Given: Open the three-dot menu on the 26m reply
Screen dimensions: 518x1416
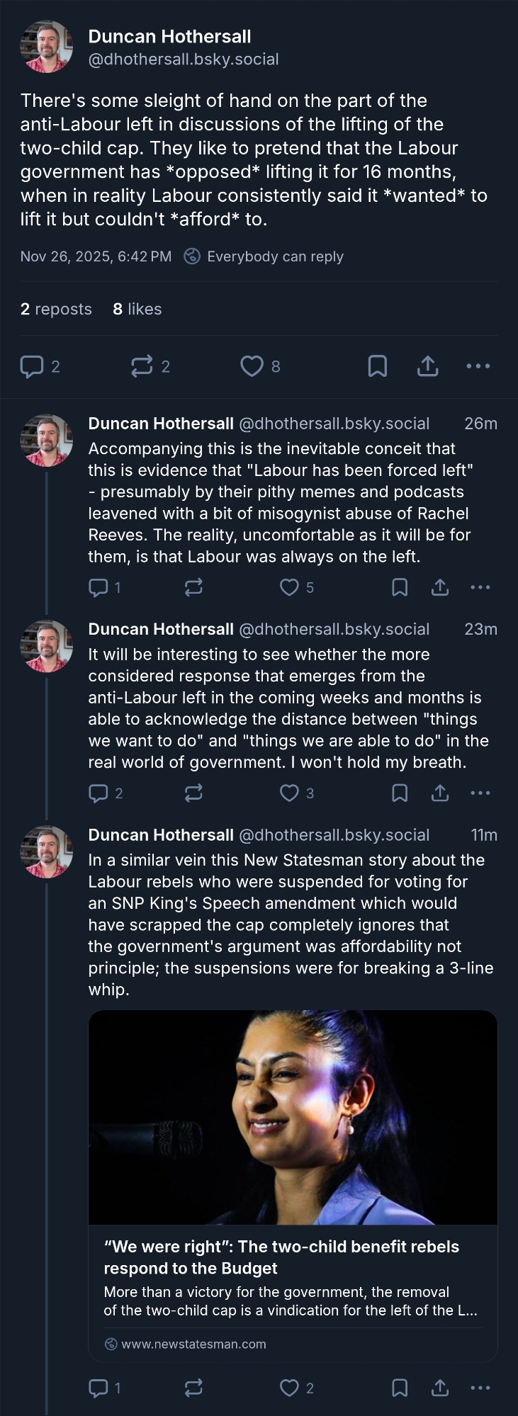Looking at the screenshot, I should point(480,587).
